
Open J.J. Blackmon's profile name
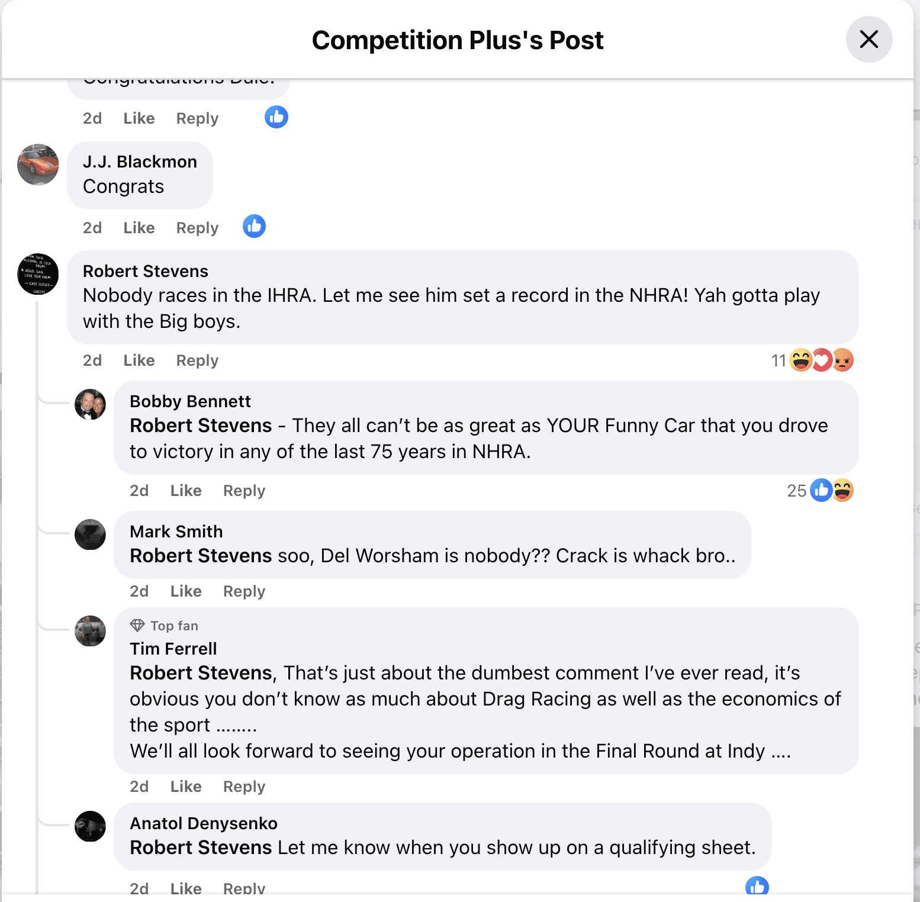pyautogui.click(x=140, y=161)
